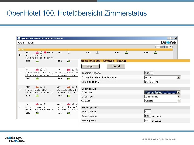Click the Reception phone input field
The image size is (194, 145).
(x=149, y=73)
